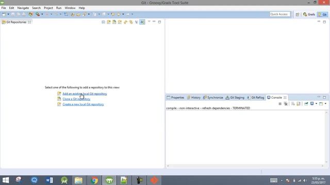Screen dimensions: 330x185
Task: Click Remove All Terminated Launches icon
Action: point(286,104)
